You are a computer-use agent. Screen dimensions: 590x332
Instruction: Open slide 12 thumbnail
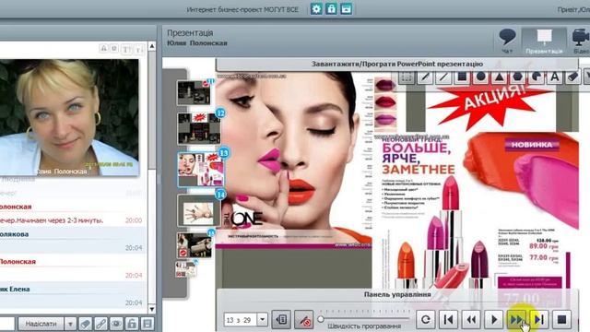(x=199, y=129)
